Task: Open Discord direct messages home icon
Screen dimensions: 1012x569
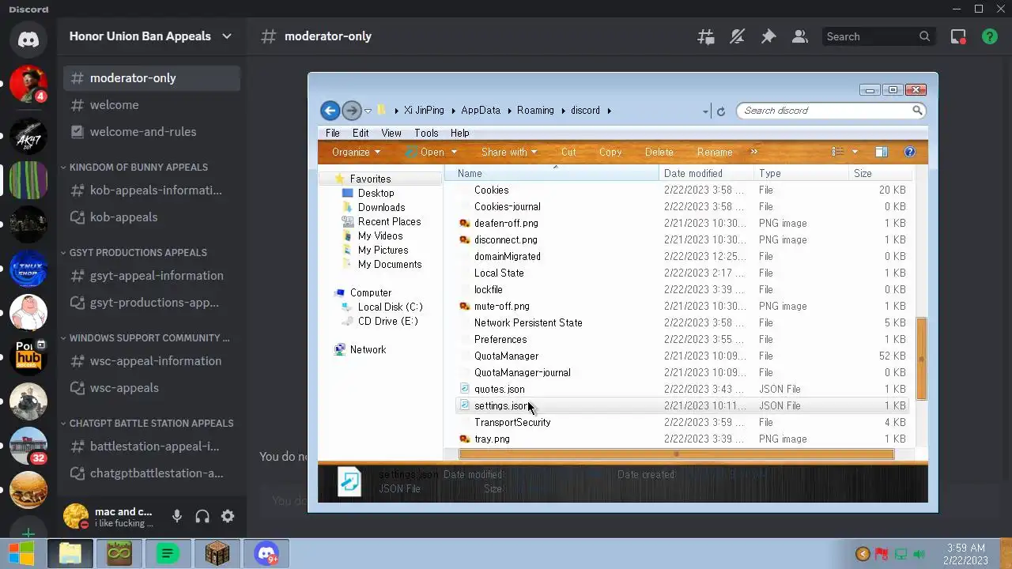Action: [x=28, y=39]
